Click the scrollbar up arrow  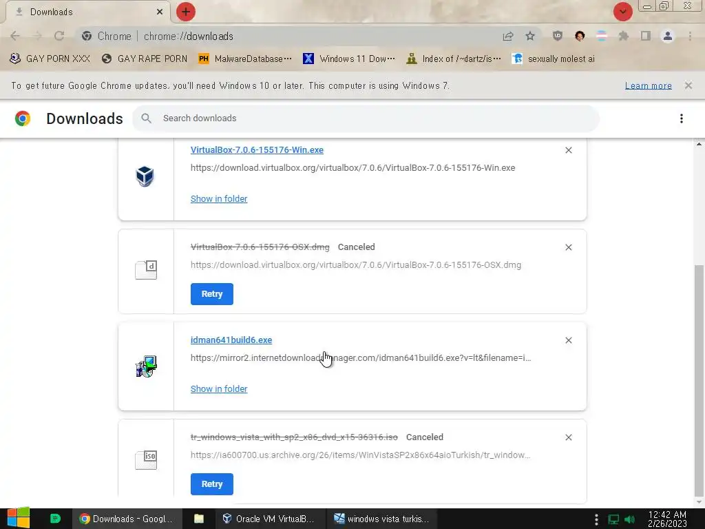[x=699, y=144]
